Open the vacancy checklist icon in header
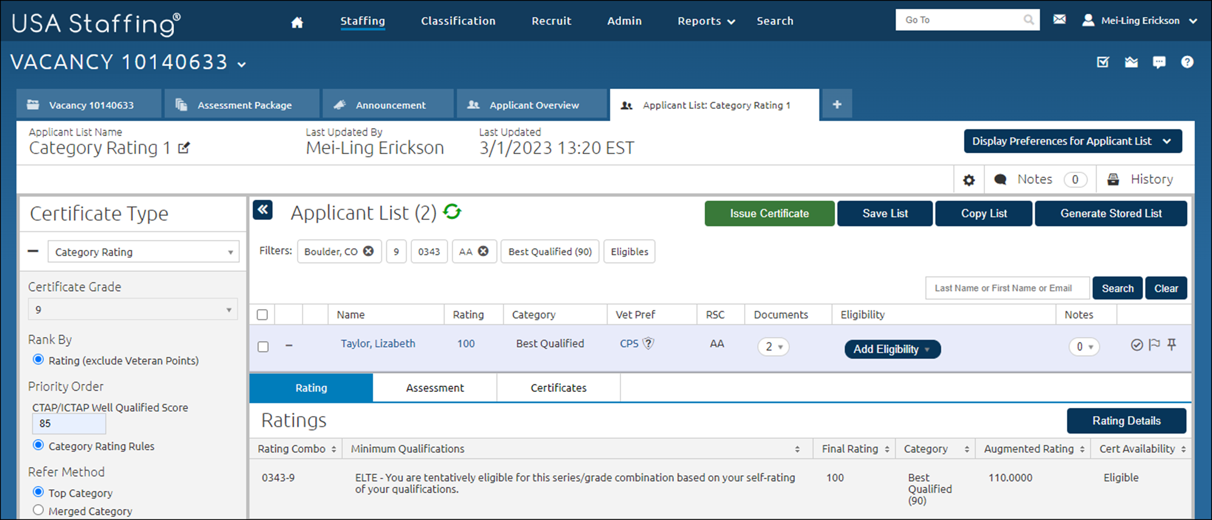This screenshot has height=520, width=1212. pyautogui.click(x=1103, y=62)
